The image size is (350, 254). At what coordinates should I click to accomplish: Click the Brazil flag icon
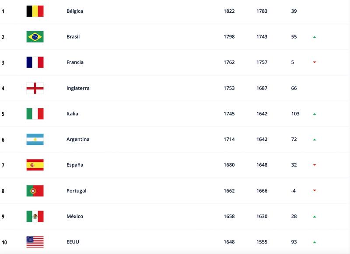[35, 37]
